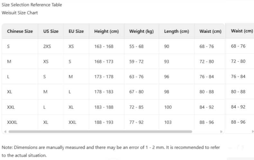Click the Weisuit Size Chart heading

click(x=20, y=13)
